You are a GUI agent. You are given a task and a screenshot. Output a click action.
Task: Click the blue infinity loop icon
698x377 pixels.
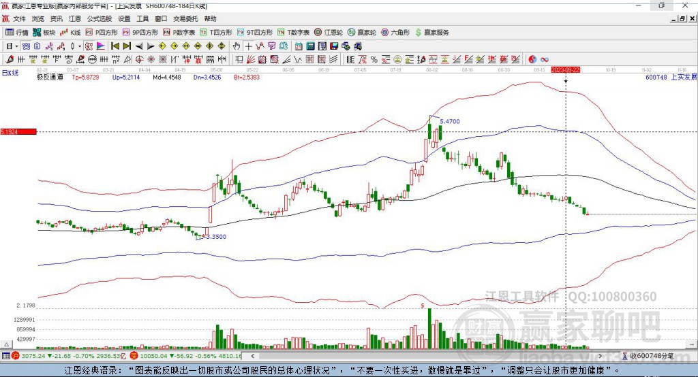click(x=545, y=59)
